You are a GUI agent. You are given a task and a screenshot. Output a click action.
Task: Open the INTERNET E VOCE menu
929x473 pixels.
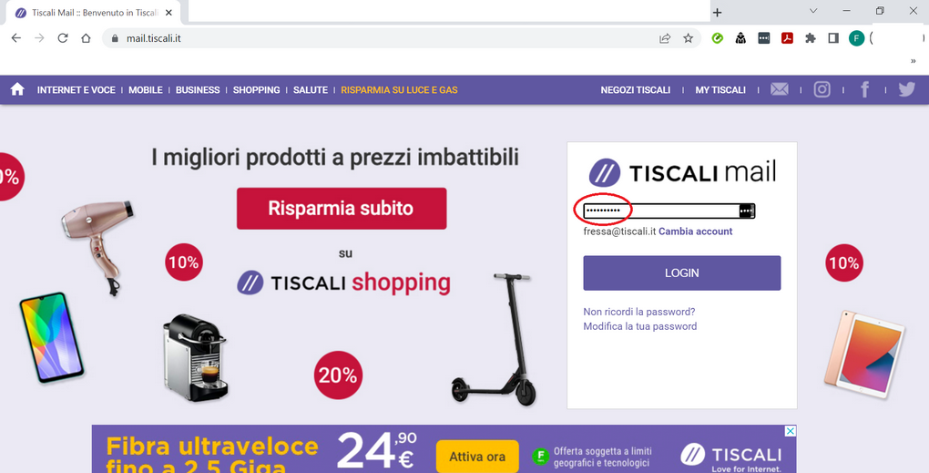[76, 90]
